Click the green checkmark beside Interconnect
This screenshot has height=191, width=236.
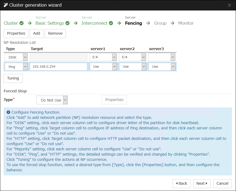(111, 23)
